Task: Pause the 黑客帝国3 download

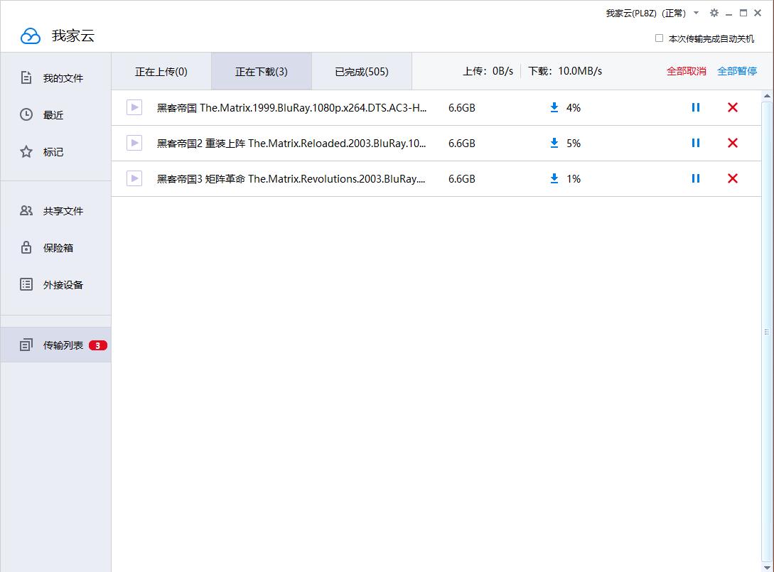Action: [x=695, y=178]
